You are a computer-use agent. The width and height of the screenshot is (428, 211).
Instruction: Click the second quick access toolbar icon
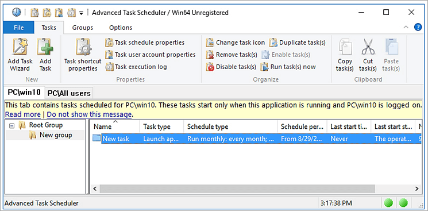click(47, 13)
